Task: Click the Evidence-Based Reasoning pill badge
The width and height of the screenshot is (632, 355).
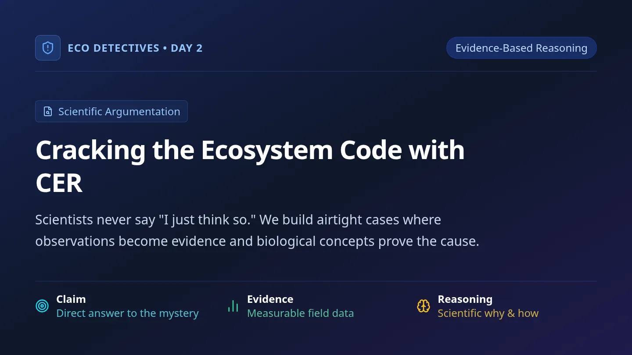Action: (x=521, y=48)
